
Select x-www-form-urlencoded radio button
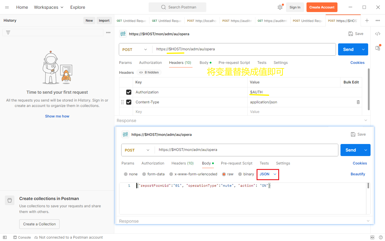tap(171, 174)
